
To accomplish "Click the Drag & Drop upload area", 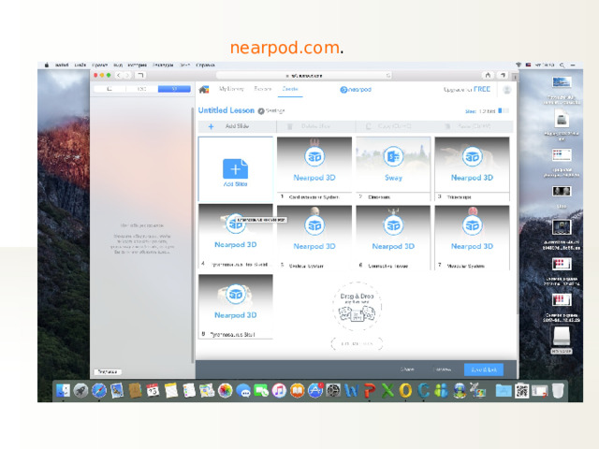I will tap(357, 307).
